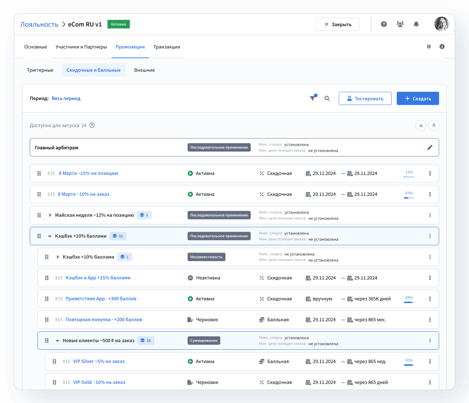Screen dimensions: 469x403
Task: Collapse the Кэшбэк +10% баллами group
Action: pyautogui.click(x=50, y=236)
